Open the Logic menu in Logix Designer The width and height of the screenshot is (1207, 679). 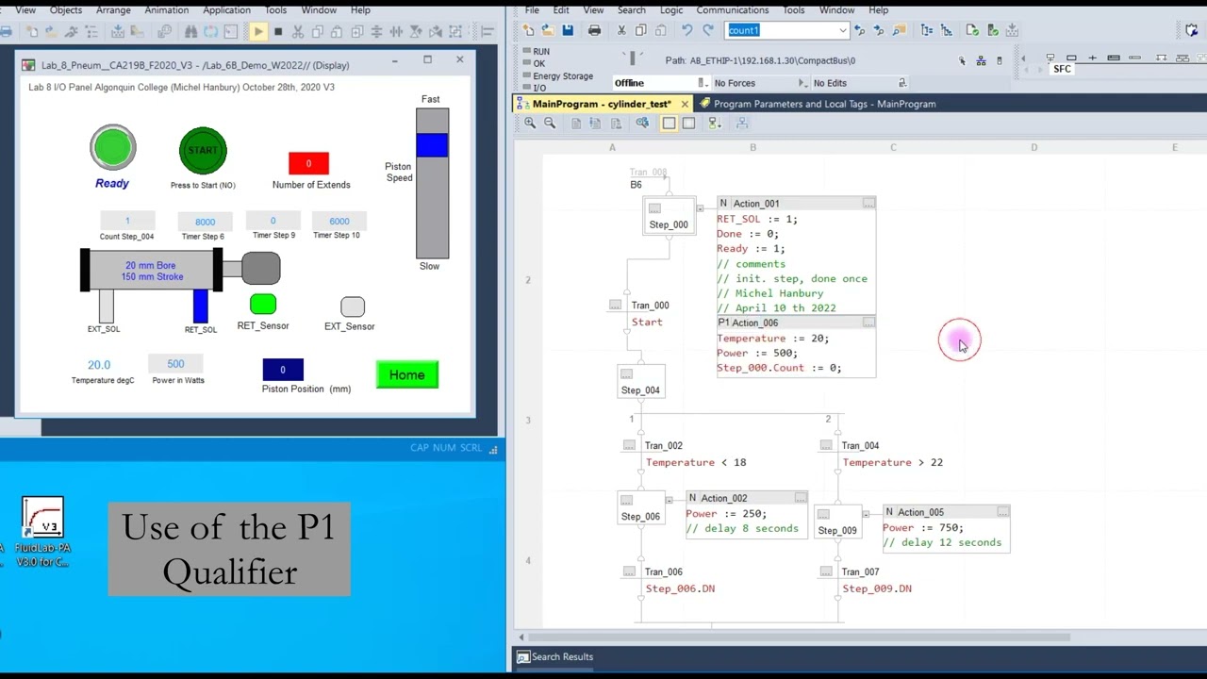pyautogui.click(x=671, y=9)
